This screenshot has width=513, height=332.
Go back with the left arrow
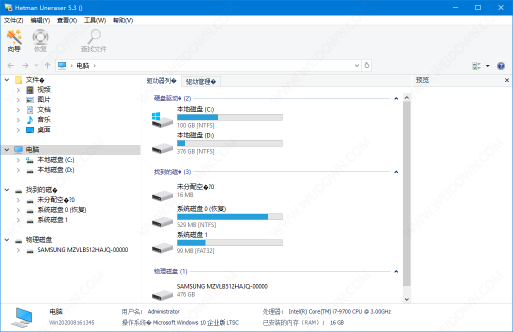(x=10, y=65)
